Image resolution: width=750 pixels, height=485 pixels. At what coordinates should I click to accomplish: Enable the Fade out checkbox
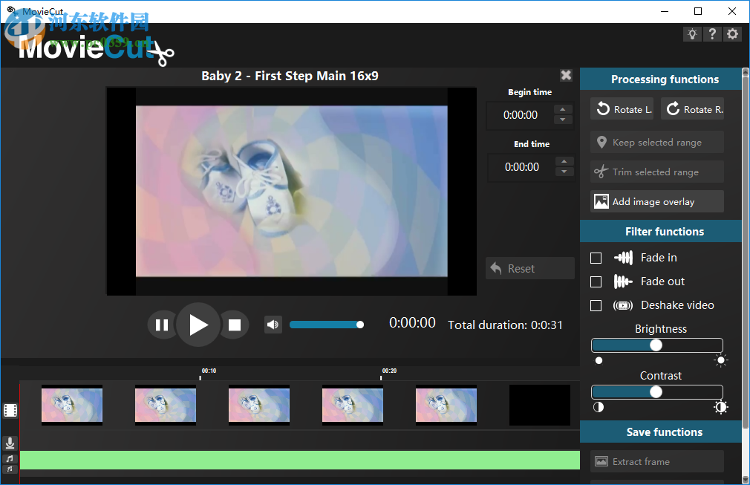(x=596, y=281)
